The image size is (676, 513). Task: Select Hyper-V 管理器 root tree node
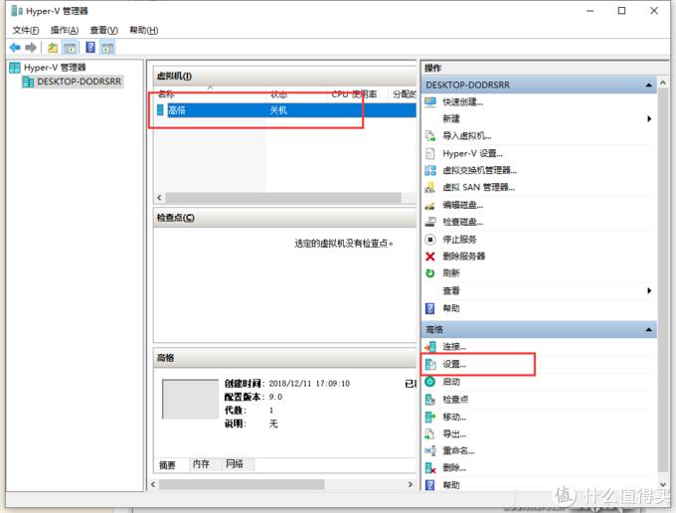[x=55, y=68]
